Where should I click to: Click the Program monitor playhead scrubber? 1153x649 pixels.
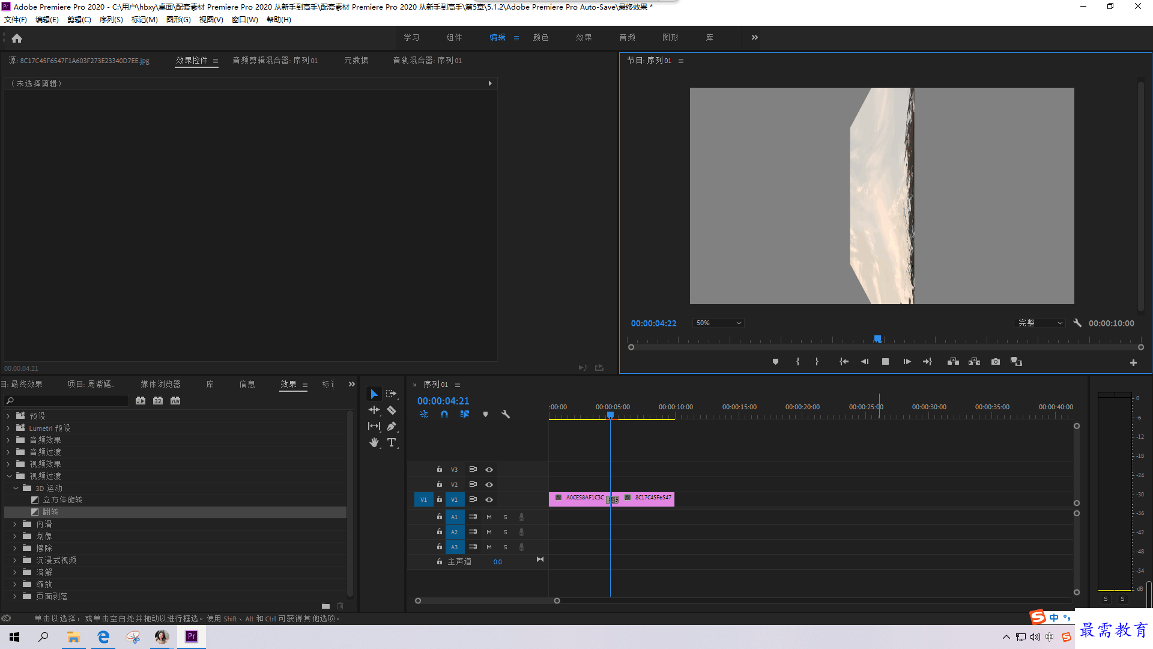coord(877,340)
